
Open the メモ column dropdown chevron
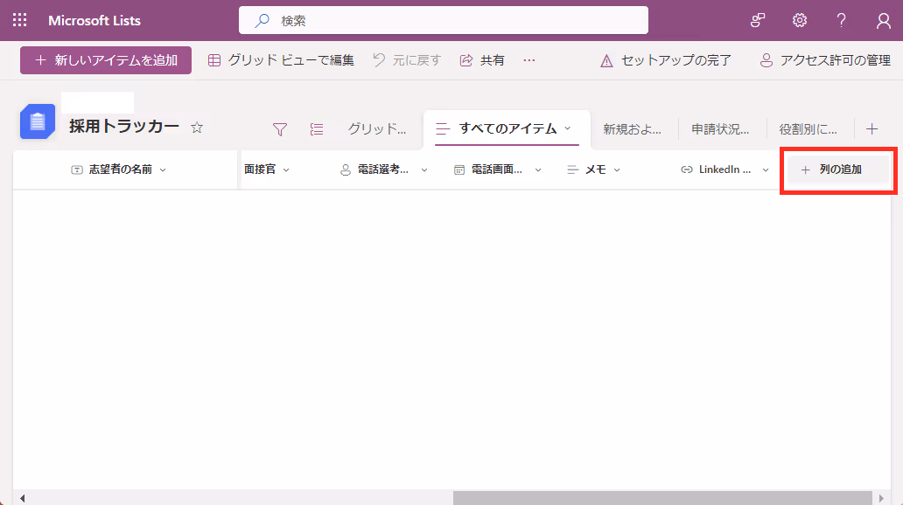(617, 169)
